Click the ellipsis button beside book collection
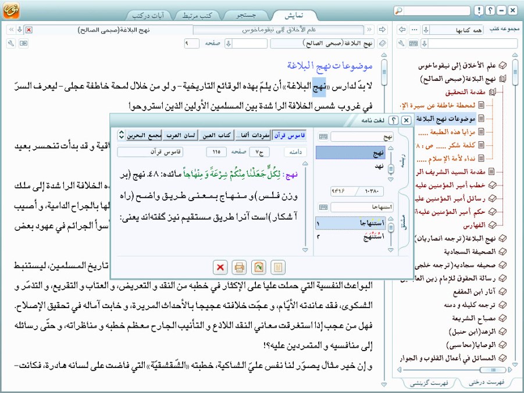Image resolution: width=524 pixels, height=393 pixels. [415, 30]
